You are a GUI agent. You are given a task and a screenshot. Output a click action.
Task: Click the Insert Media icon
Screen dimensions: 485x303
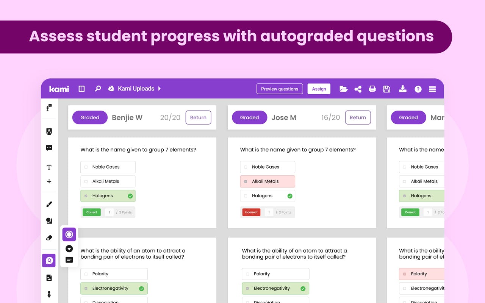[x=49, y=278]
